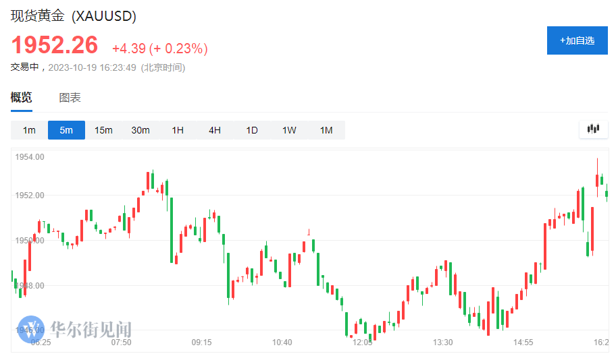Add gold to watchlist with 加自选
The width and height of the screenshot is (616, 358).
tap(577, 40)
